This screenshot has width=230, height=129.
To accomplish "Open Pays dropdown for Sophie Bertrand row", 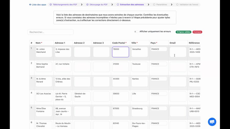I will 159,64.
